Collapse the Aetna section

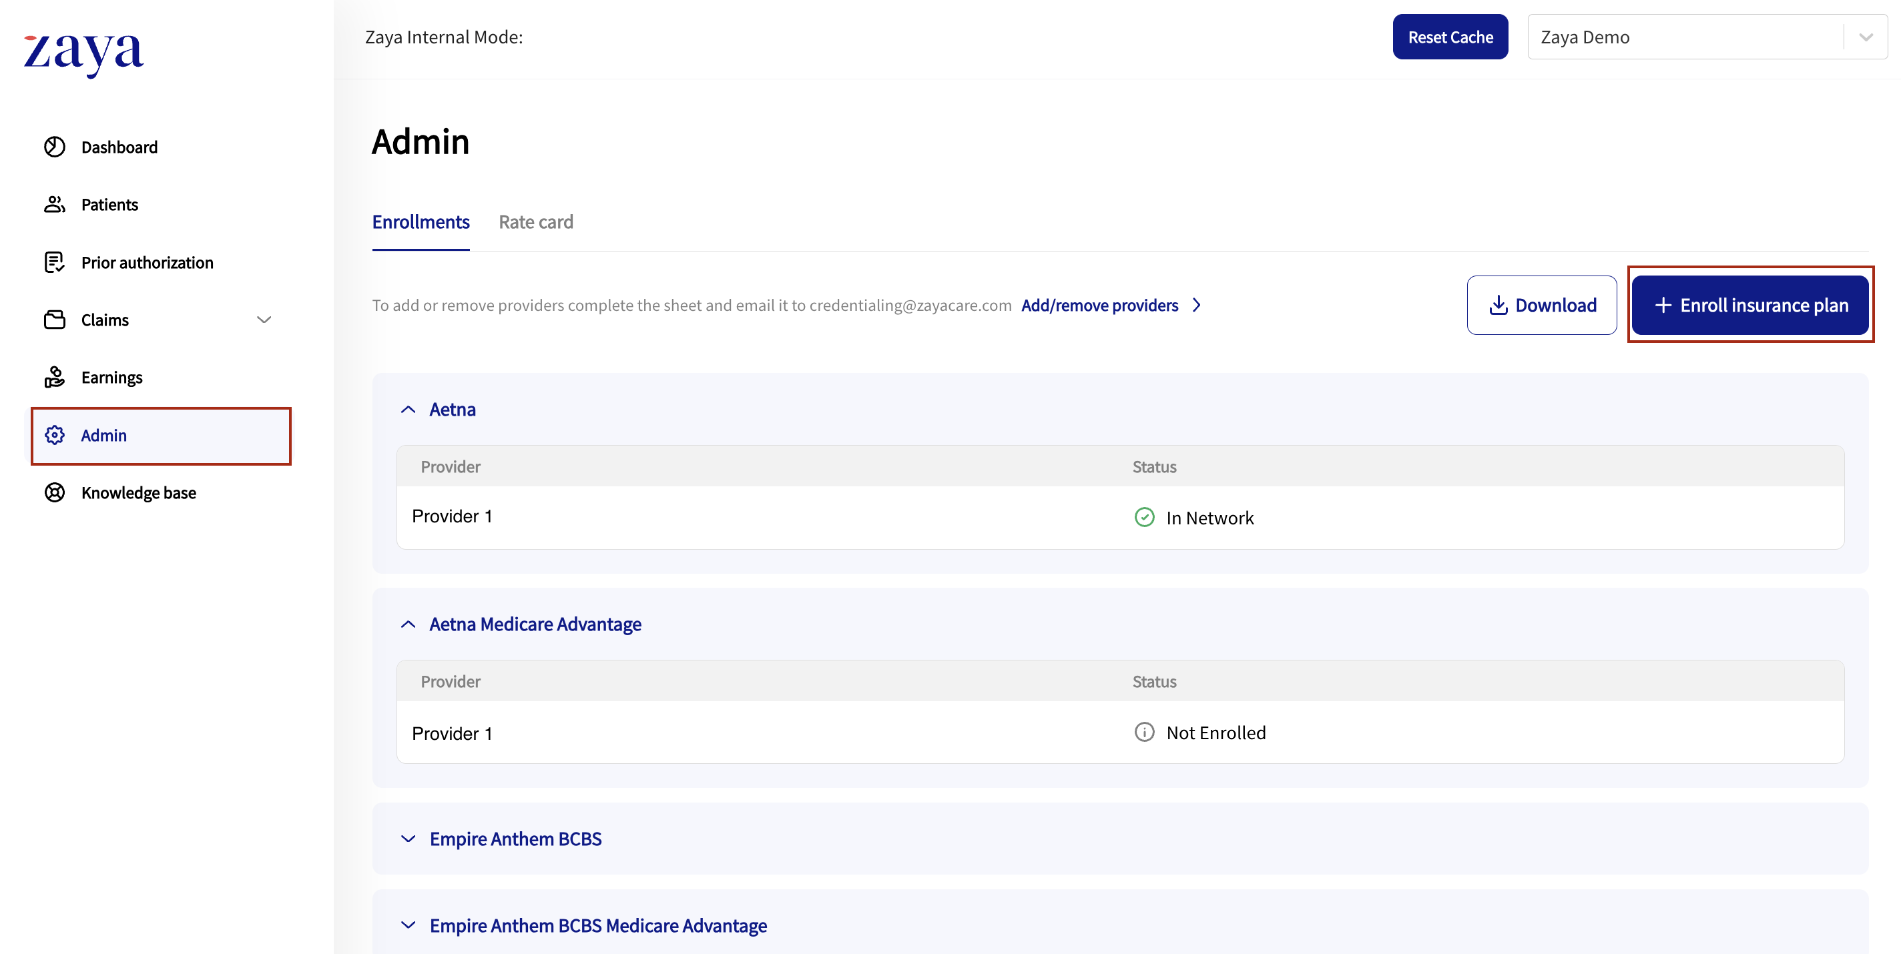pyautogui.click(x=408, y=410)
